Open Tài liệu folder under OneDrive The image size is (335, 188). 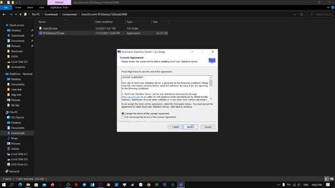pyautogui.click(x=15, y=105)
